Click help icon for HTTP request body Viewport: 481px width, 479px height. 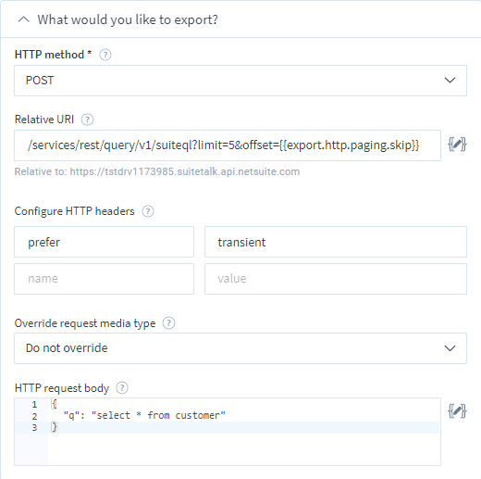tap(122, 388)
